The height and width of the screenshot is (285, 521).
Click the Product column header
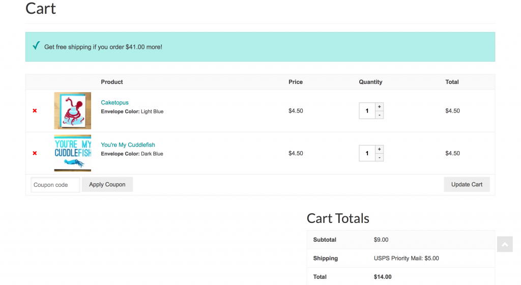[111, 82]
